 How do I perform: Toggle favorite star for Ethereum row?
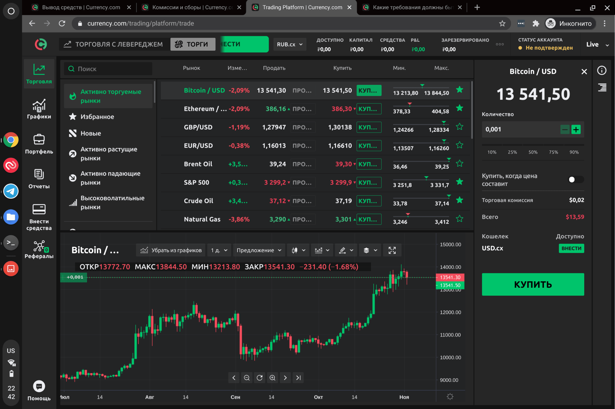pyautogui.click(x=460, y=108)
